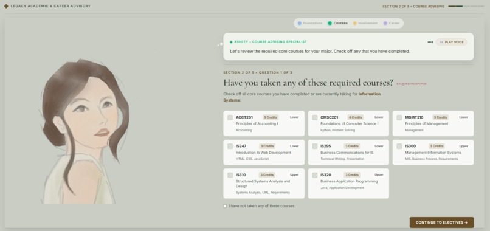
Task: Select the Courses step tab
Action: (x=337, y=23)
